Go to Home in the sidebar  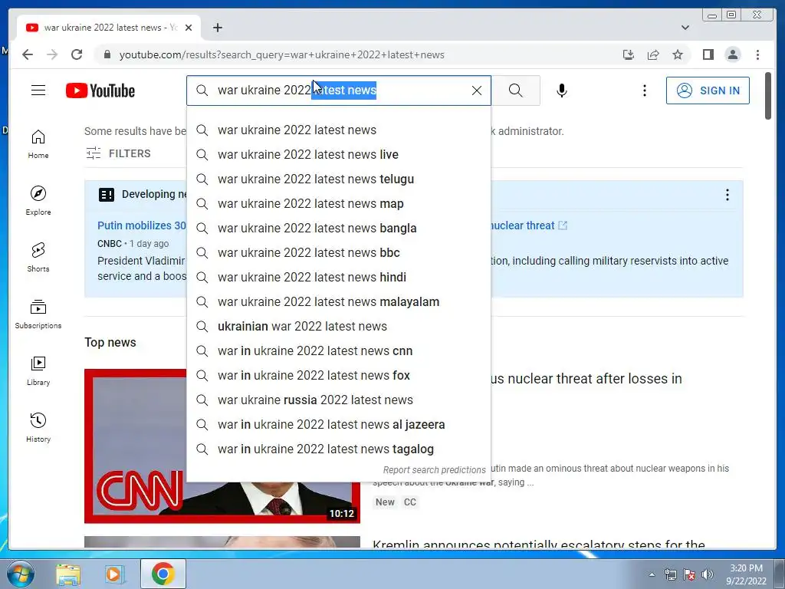(x=38, y=144)
